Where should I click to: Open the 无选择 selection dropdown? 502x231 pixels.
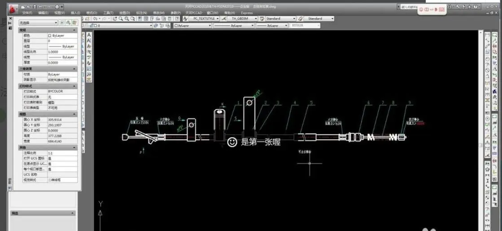point(39,23)
